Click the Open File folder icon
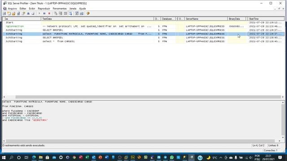The width and height of the screenshot is (287, 161). [14, 13]
